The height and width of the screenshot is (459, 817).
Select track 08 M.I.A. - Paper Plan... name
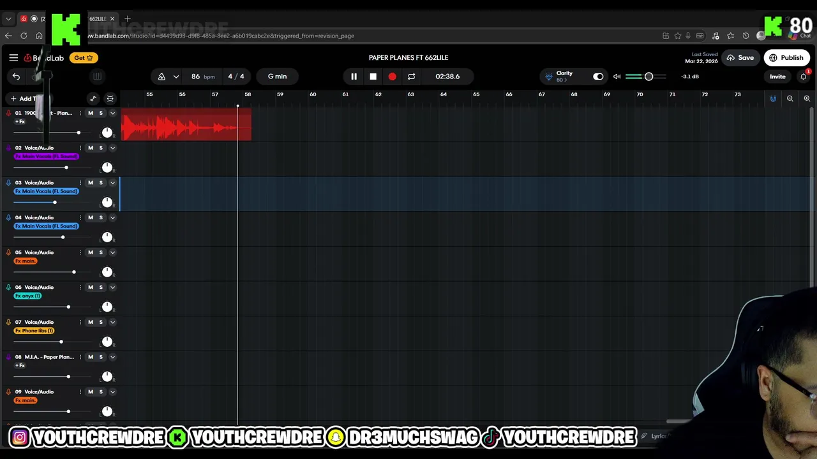[x=49, y=357]
